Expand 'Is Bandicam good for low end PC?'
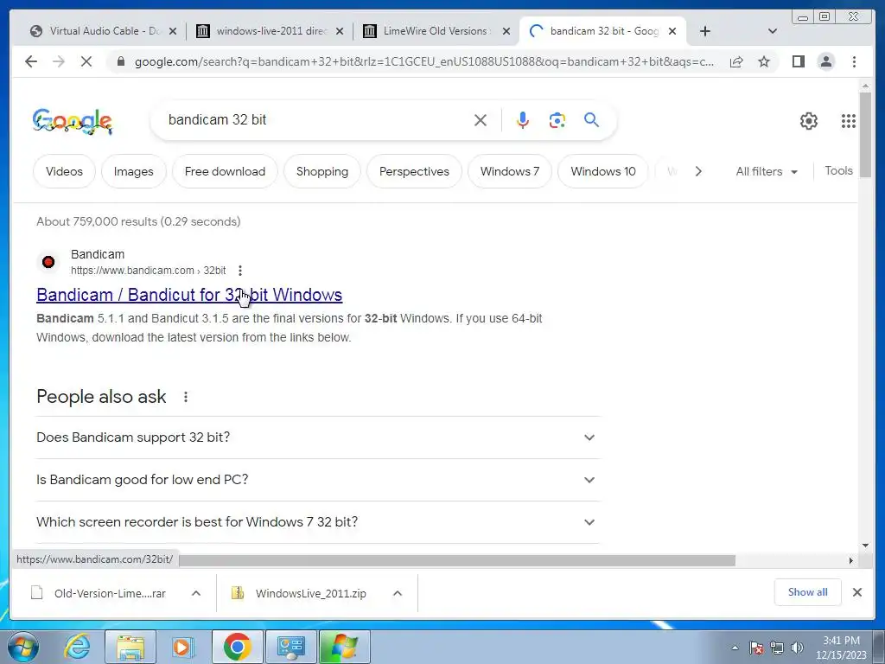 click(318, 480)
